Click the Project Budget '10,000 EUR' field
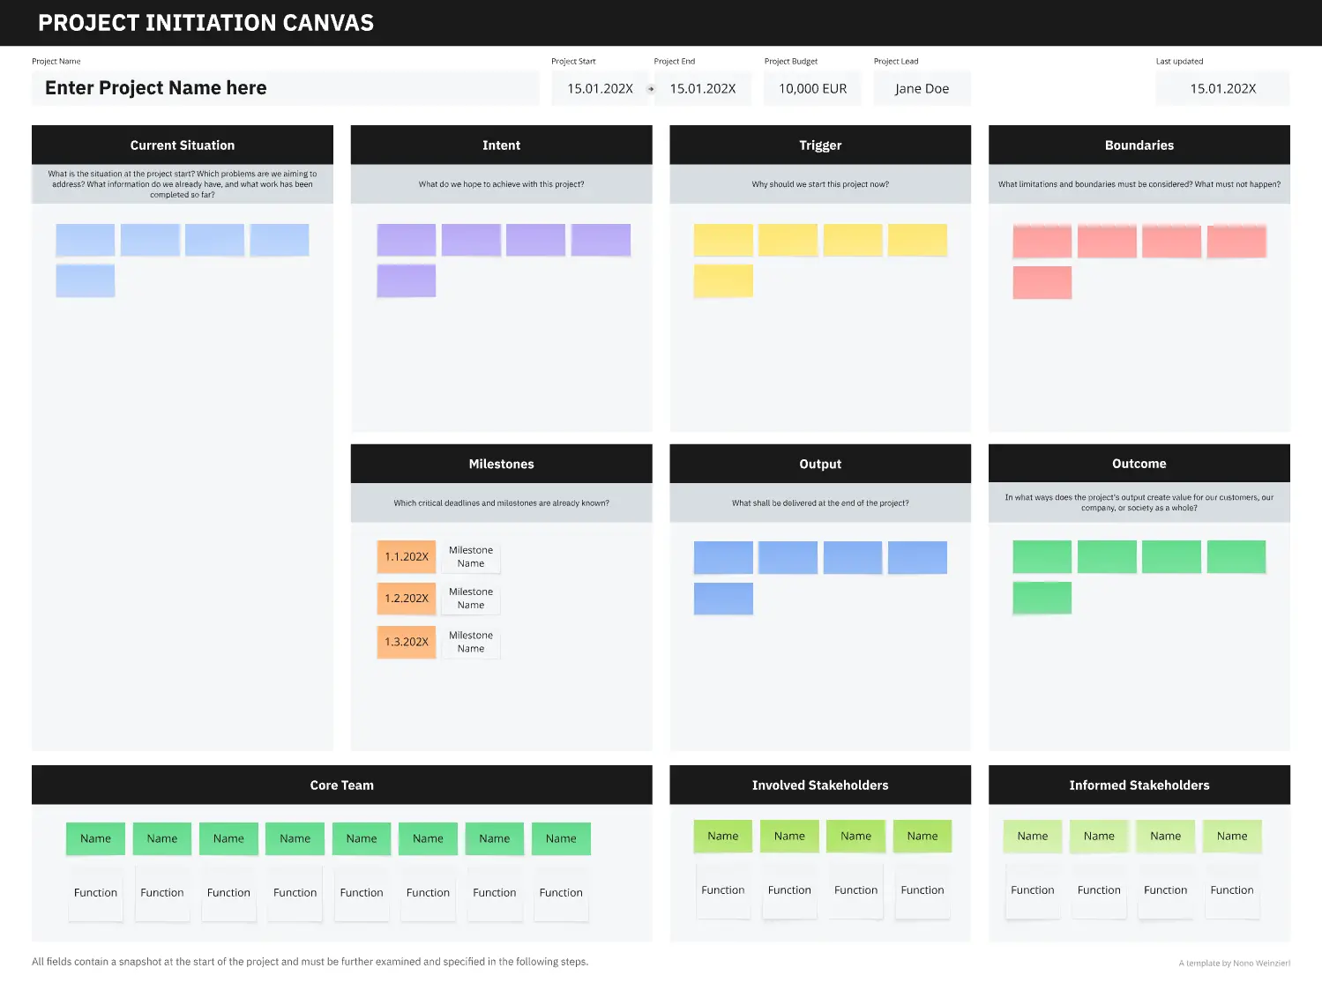Image resolution: width=1322 pixels, height=990 pixels. (812, 89)
